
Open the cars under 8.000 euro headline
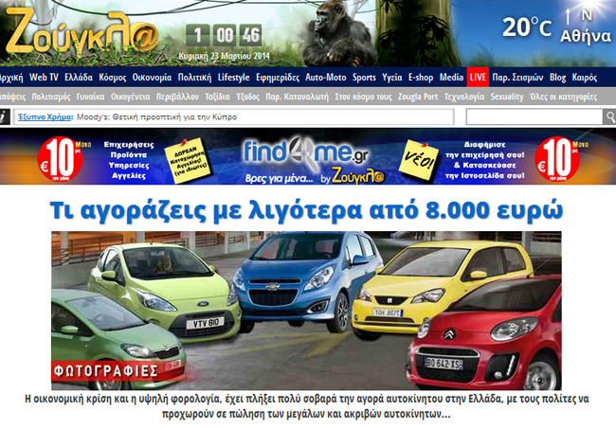tap(307, 208)
